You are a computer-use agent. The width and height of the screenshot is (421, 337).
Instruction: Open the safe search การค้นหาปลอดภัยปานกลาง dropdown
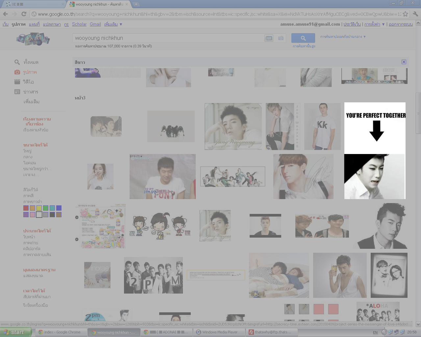pos(343,37)
